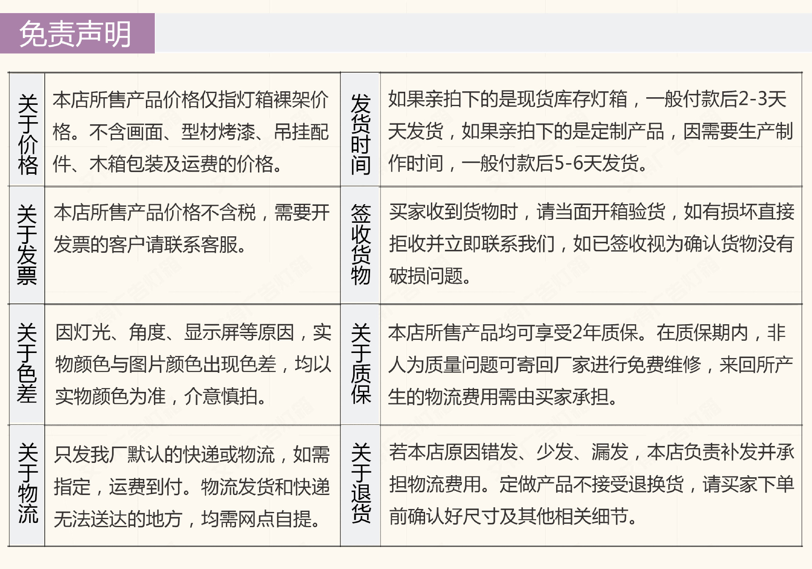The image size is (812, 569).
Task: Click the line 天发货，如果亲拍下的是定制产品
Action: point(526,131)
